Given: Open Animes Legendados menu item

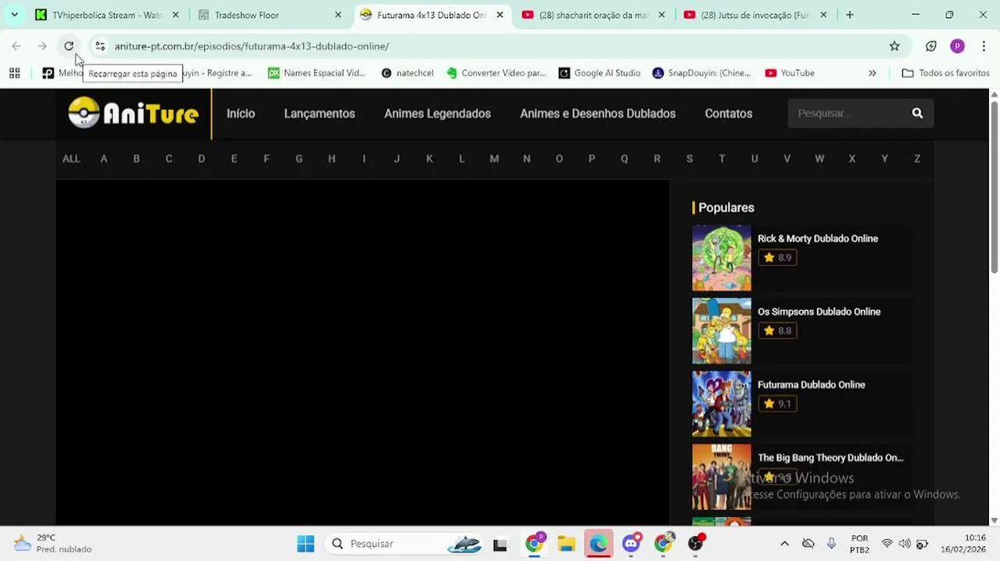Looking at the screenshot, I should pyautogui.click(x=437, y=114).
